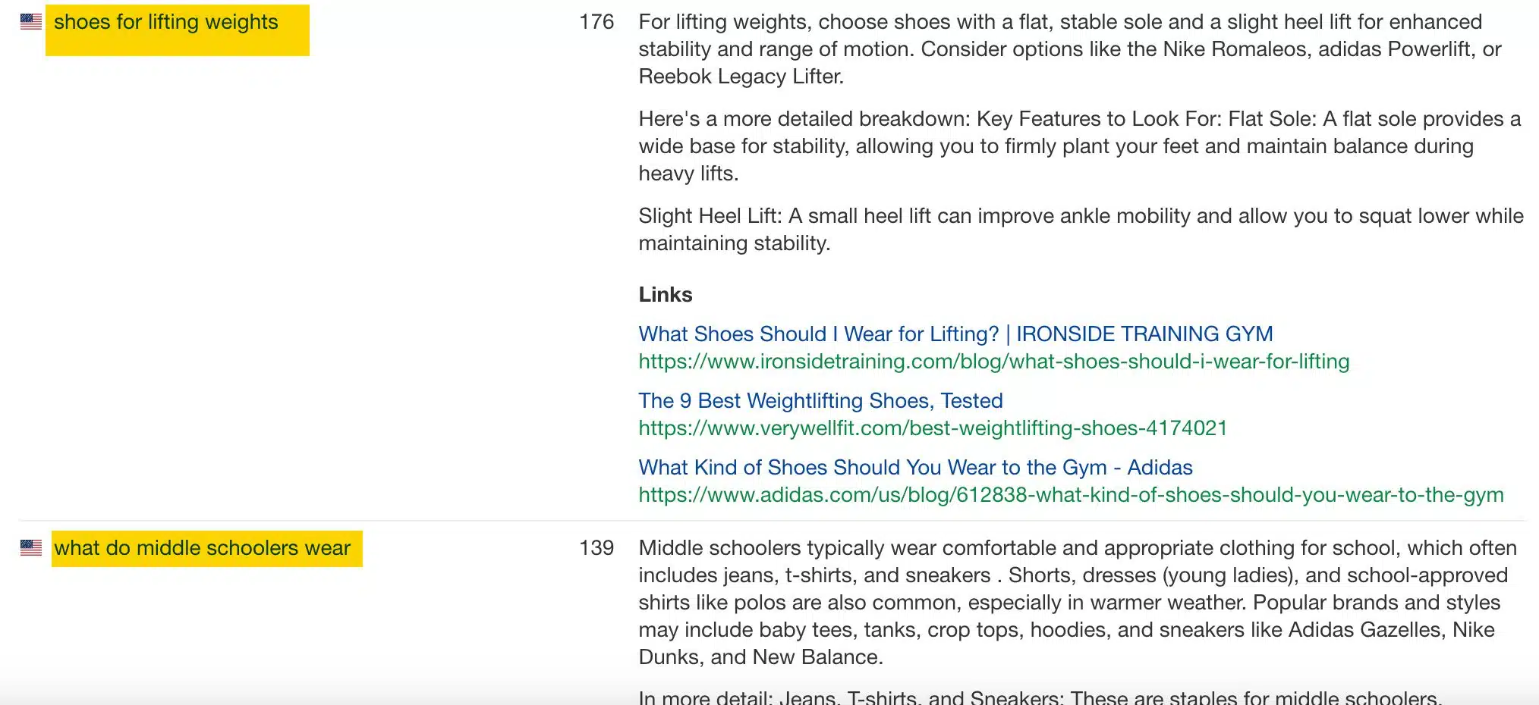Screen dimensions: 1539x705
Task: Select the keyword "shoes for lifting weights"
Action: [166, 22]
